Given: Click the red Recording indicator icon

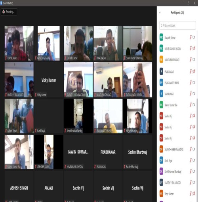Looking at the screenshot, I should [4, 11].
